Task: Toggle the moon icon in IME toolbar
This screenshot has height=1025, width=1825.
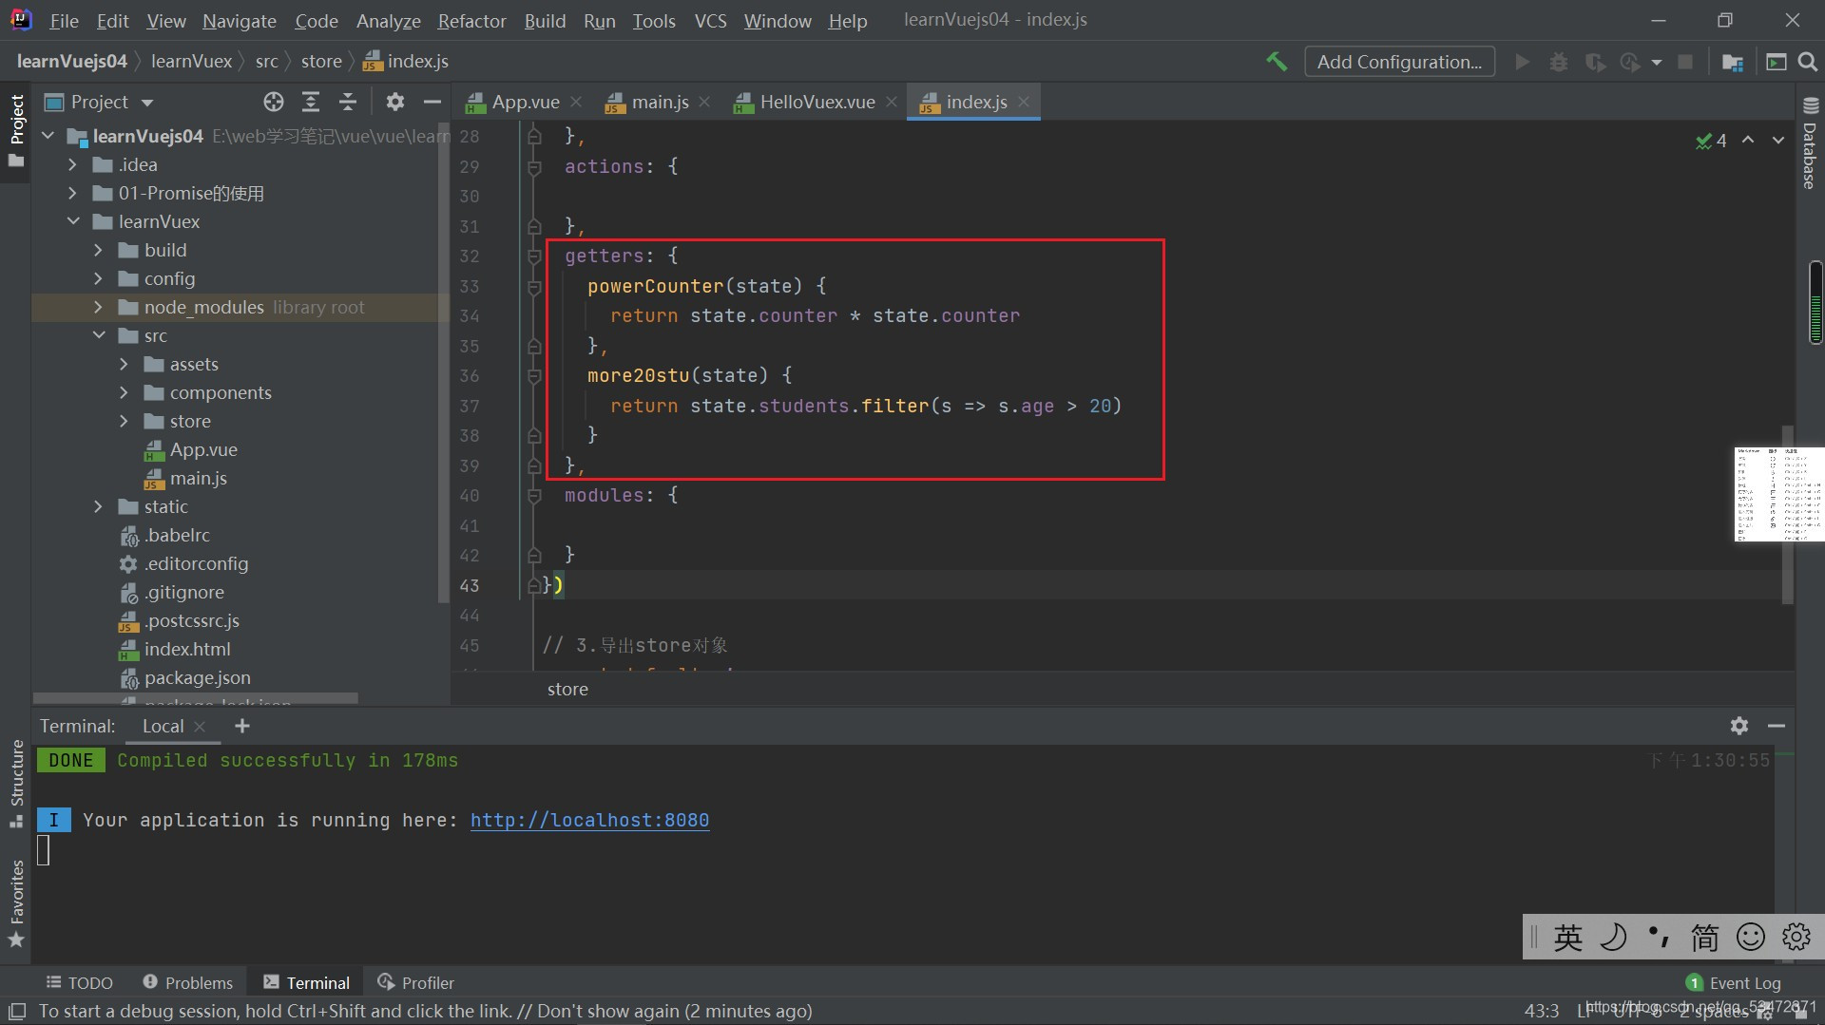Action: coord(1613,938)
